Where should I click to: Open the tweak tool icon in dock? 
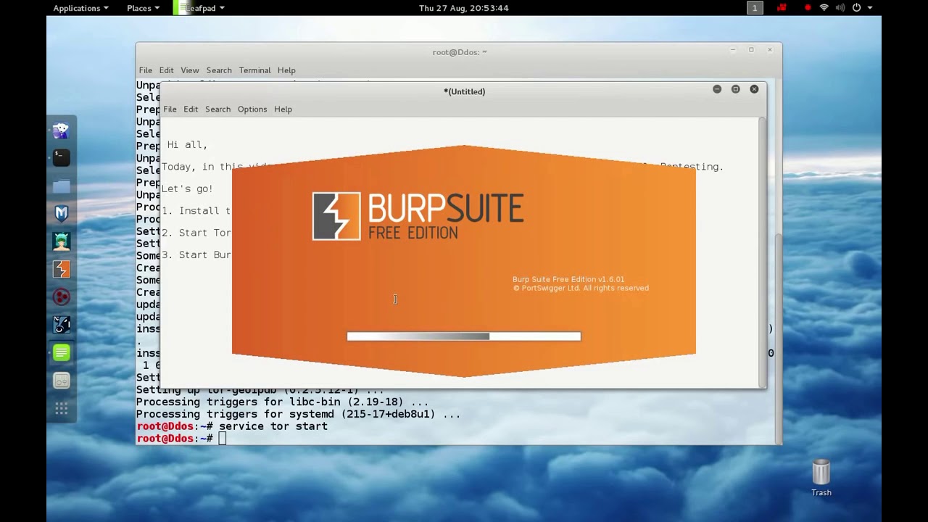point(62,381)
